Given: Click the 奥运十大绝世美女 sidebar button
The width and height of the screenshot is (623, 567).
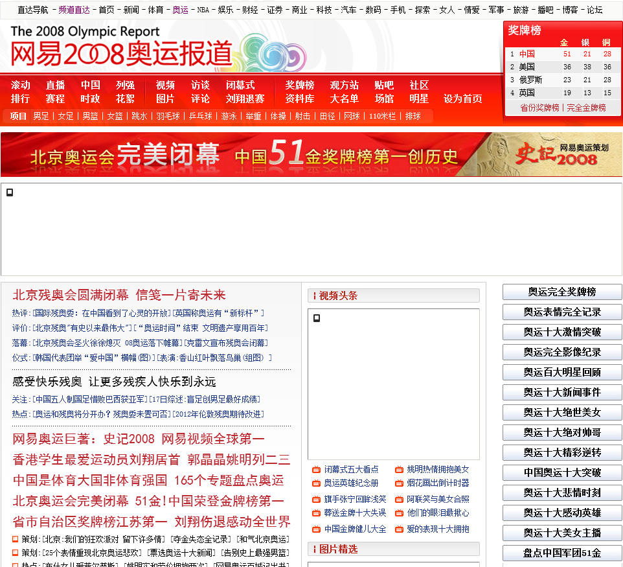Looking at the screenshot, I should click(x=562, y=412).
